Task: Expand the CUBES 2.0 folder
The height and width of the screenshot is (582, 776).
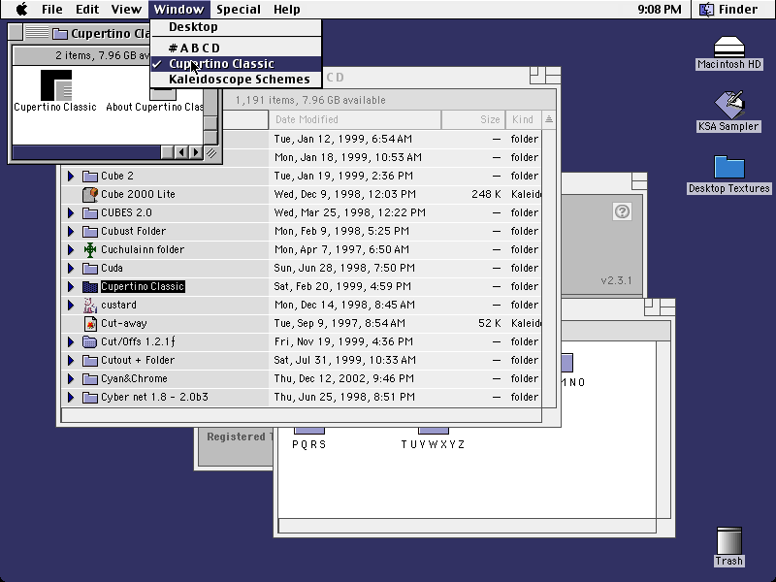Action: pos(71,212)
